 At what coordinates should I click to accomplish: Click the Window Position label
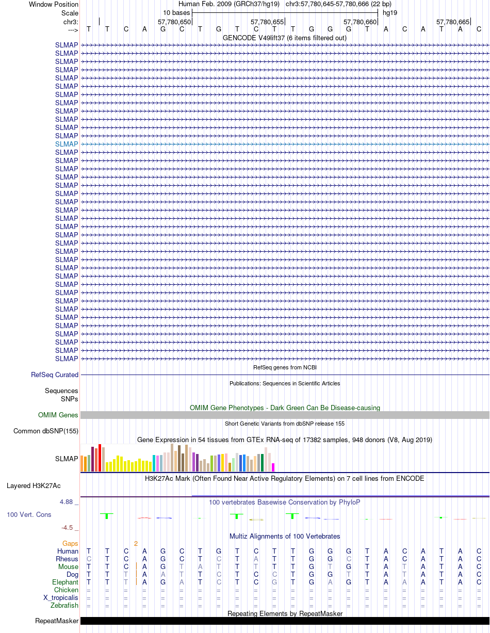[x=54, y=4]
